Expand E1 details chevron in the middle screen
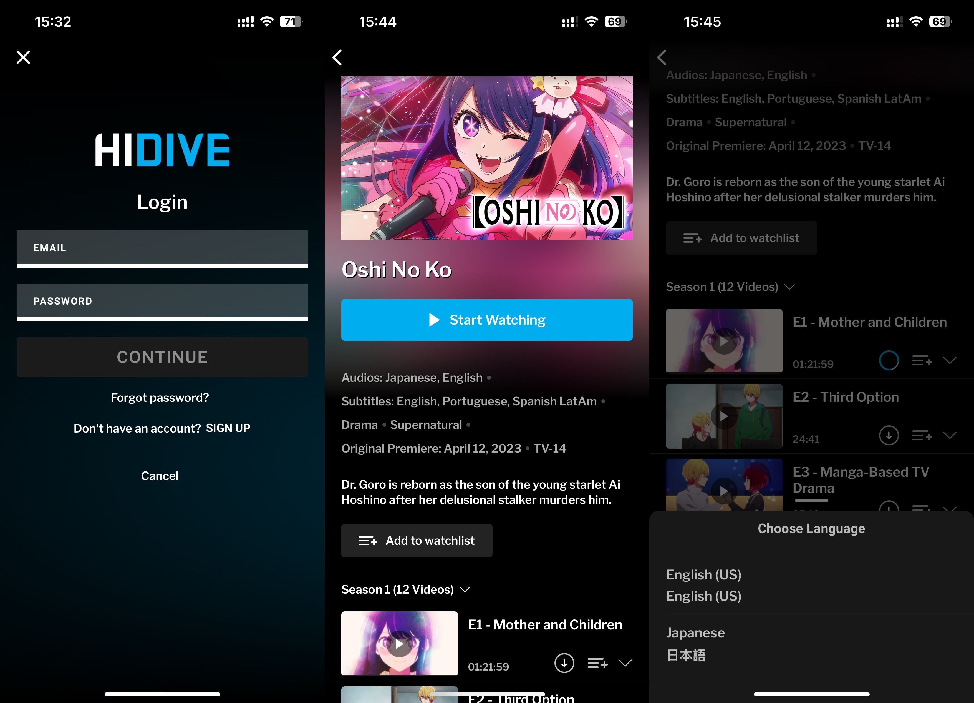Screen dimensions: 974x703 click(x=625, y=663)
